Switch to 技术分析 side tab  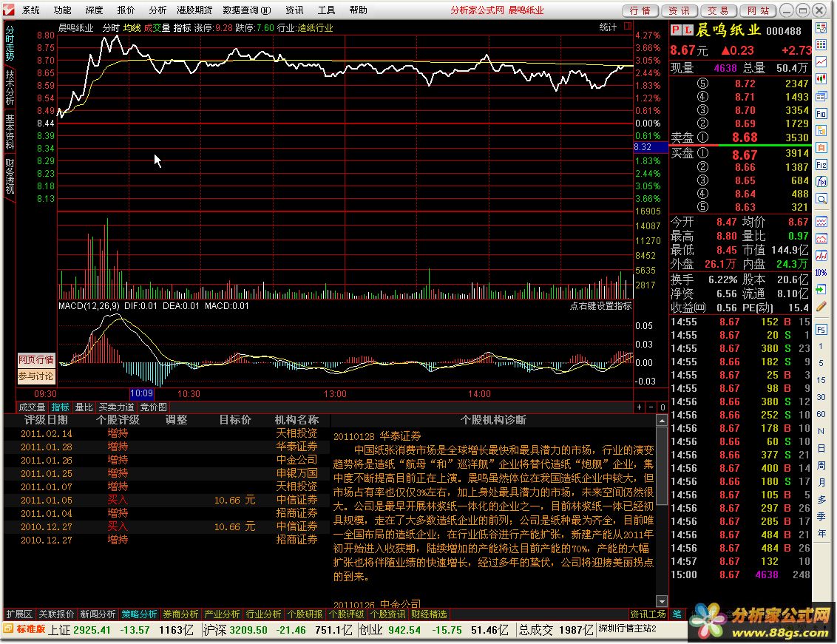click(x=10, y=87)
